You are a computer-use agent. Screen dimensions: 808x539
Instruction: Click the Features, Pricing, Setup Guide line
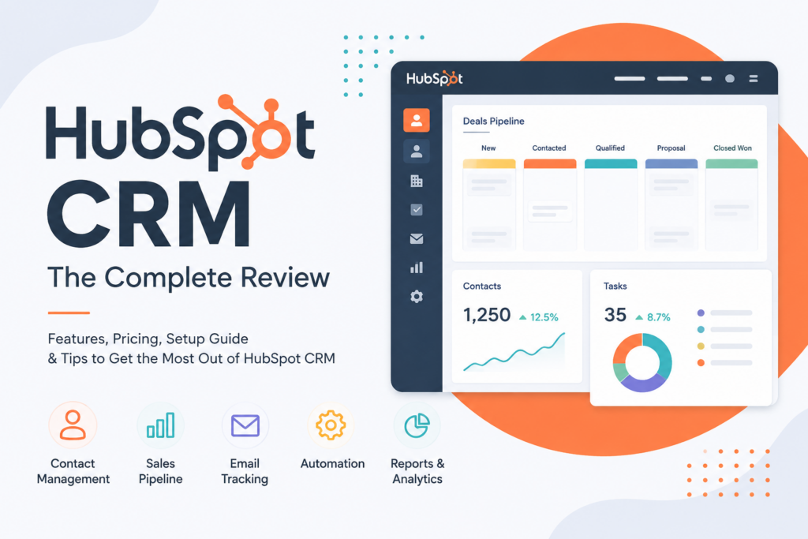148,339
